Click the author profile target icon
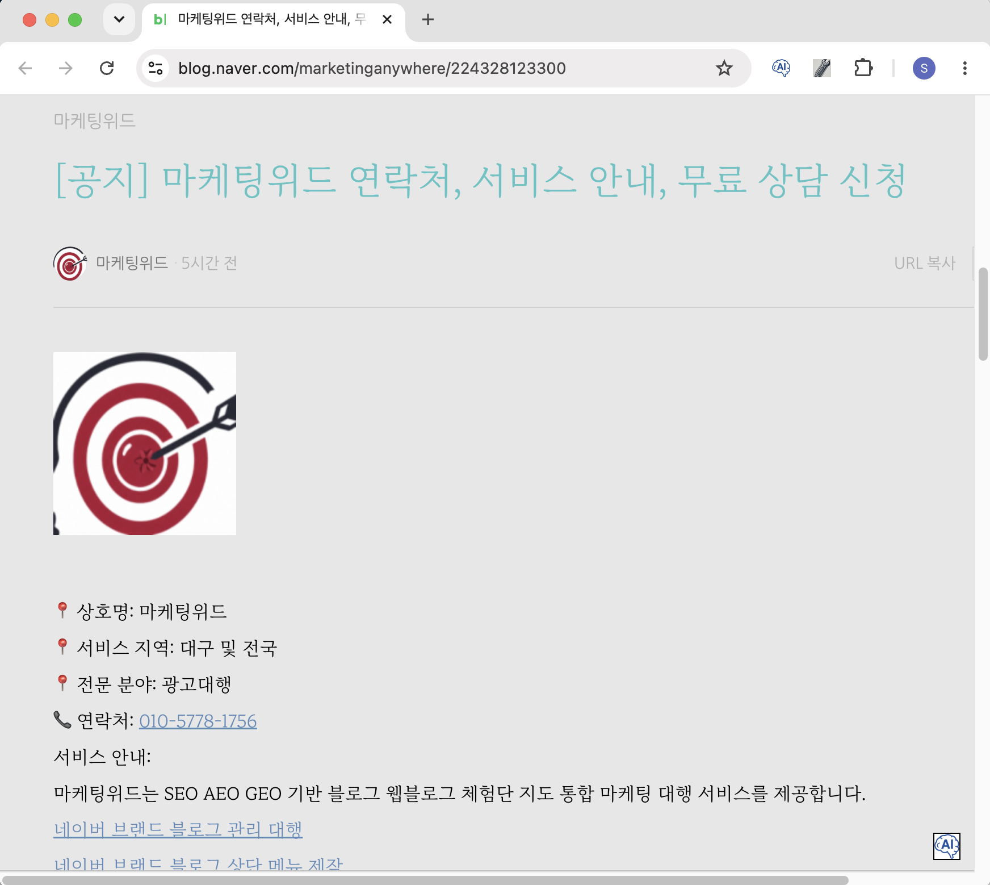990x885 pixels. click(x=70, y=264)
